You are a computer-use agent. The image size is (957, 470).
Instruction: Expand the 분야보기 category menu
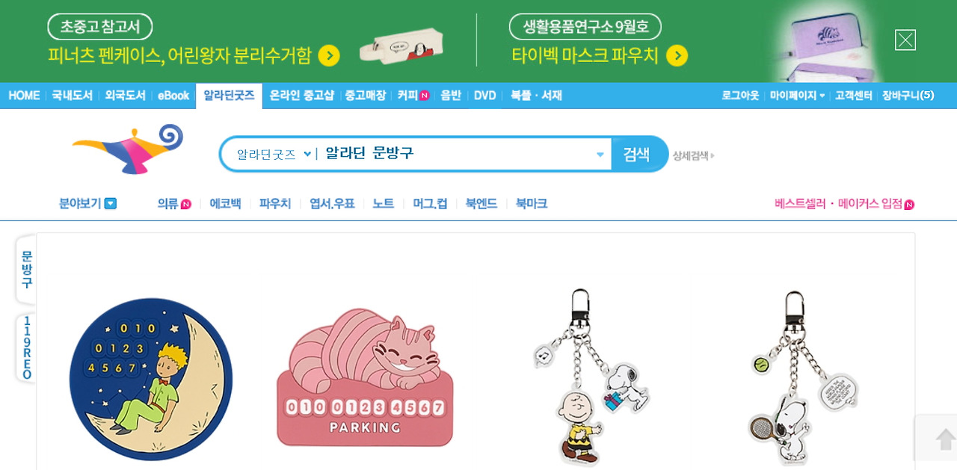(x=87, y=203)
